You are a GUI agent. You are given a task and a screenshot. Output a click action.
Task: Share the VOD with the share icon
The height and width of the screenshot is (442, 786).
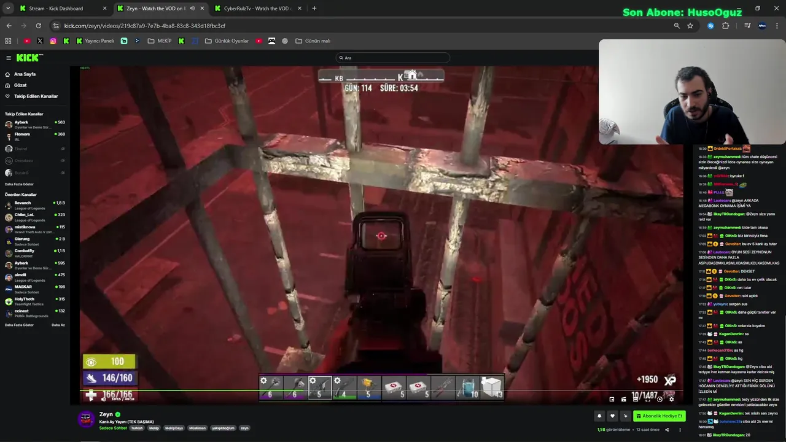[667, 430]
